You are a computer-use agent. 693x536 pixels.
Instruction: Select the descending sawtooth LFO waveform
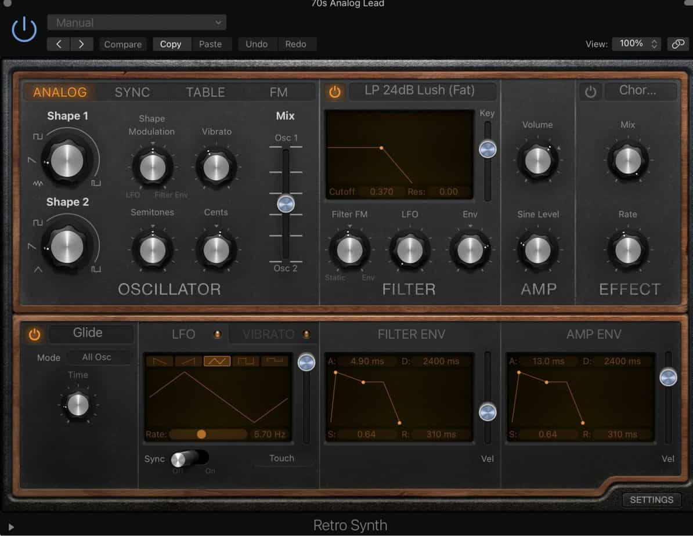click(x=160, y=360)
